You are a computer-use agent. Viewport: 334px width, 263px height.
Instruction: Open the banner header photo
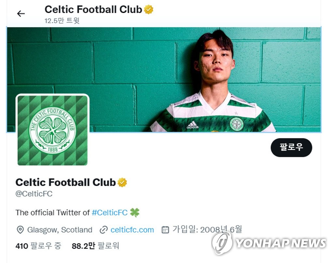point(164,79)
